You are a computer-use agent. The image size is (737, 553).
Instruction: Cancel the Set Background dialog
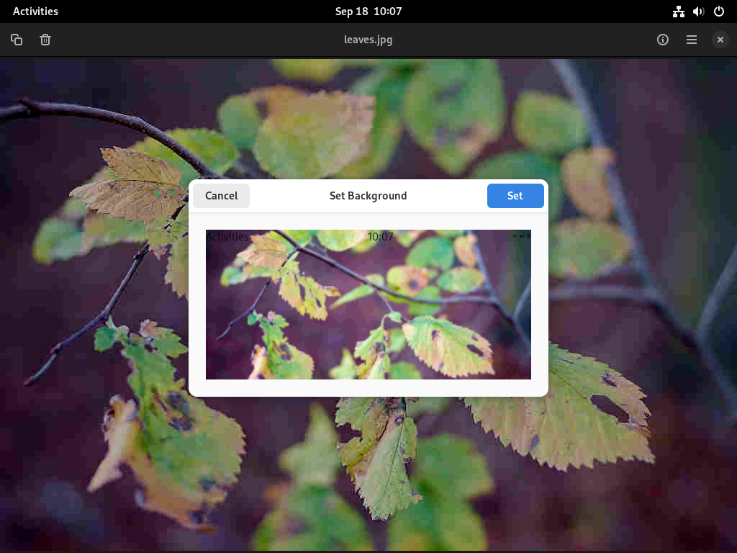222,196
